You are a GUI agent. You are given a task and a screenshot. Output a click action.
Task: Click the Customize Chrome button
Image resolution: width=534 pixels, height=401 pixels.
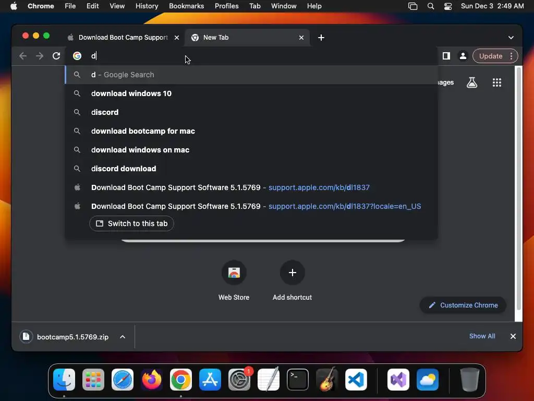(x=463, y=305)
